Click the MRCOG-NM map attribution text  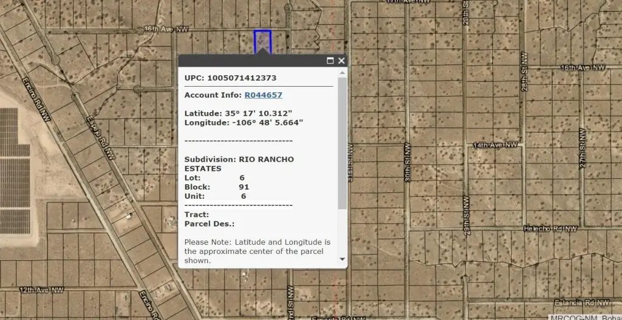coord(586,316)
